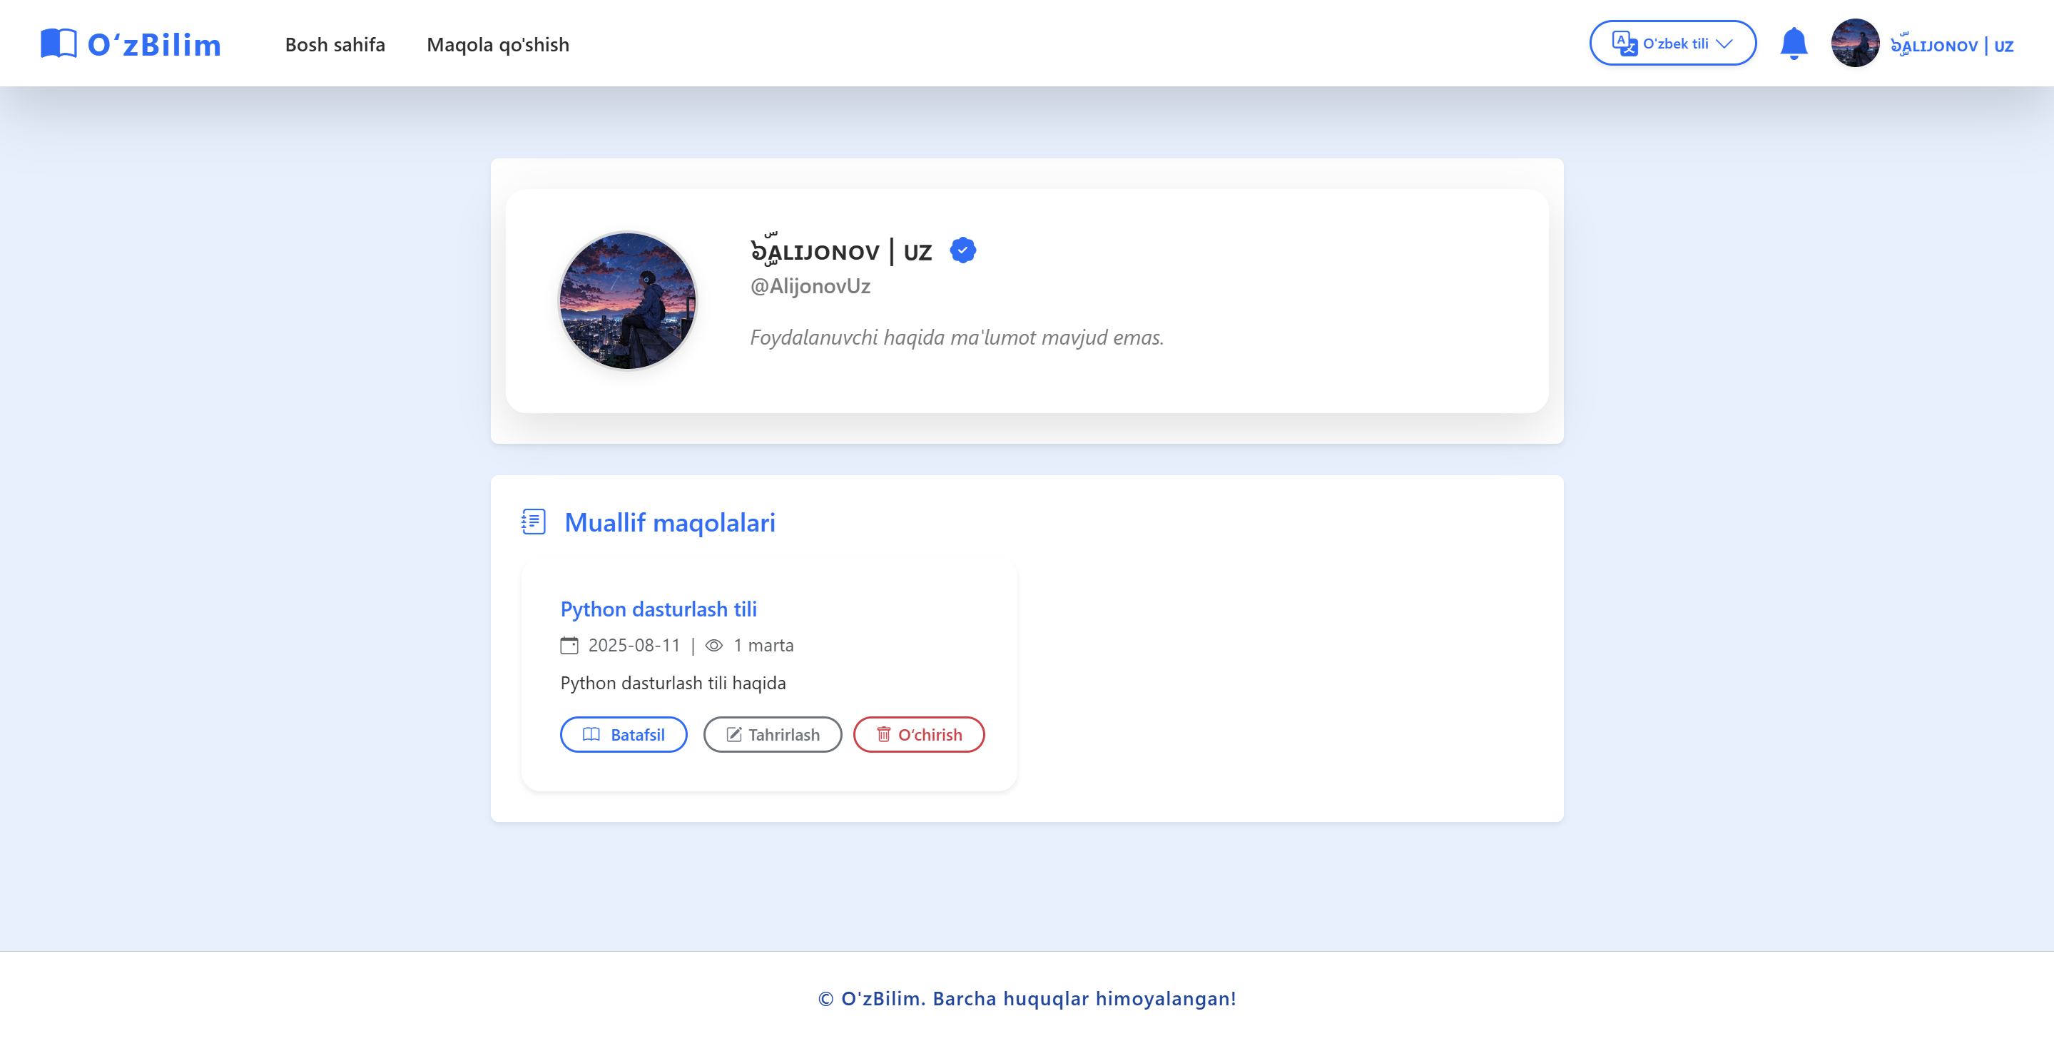Screen dimensions: 2054x1041
Task: Open Maqola qo'shish page
Action: tap(497, 45)
